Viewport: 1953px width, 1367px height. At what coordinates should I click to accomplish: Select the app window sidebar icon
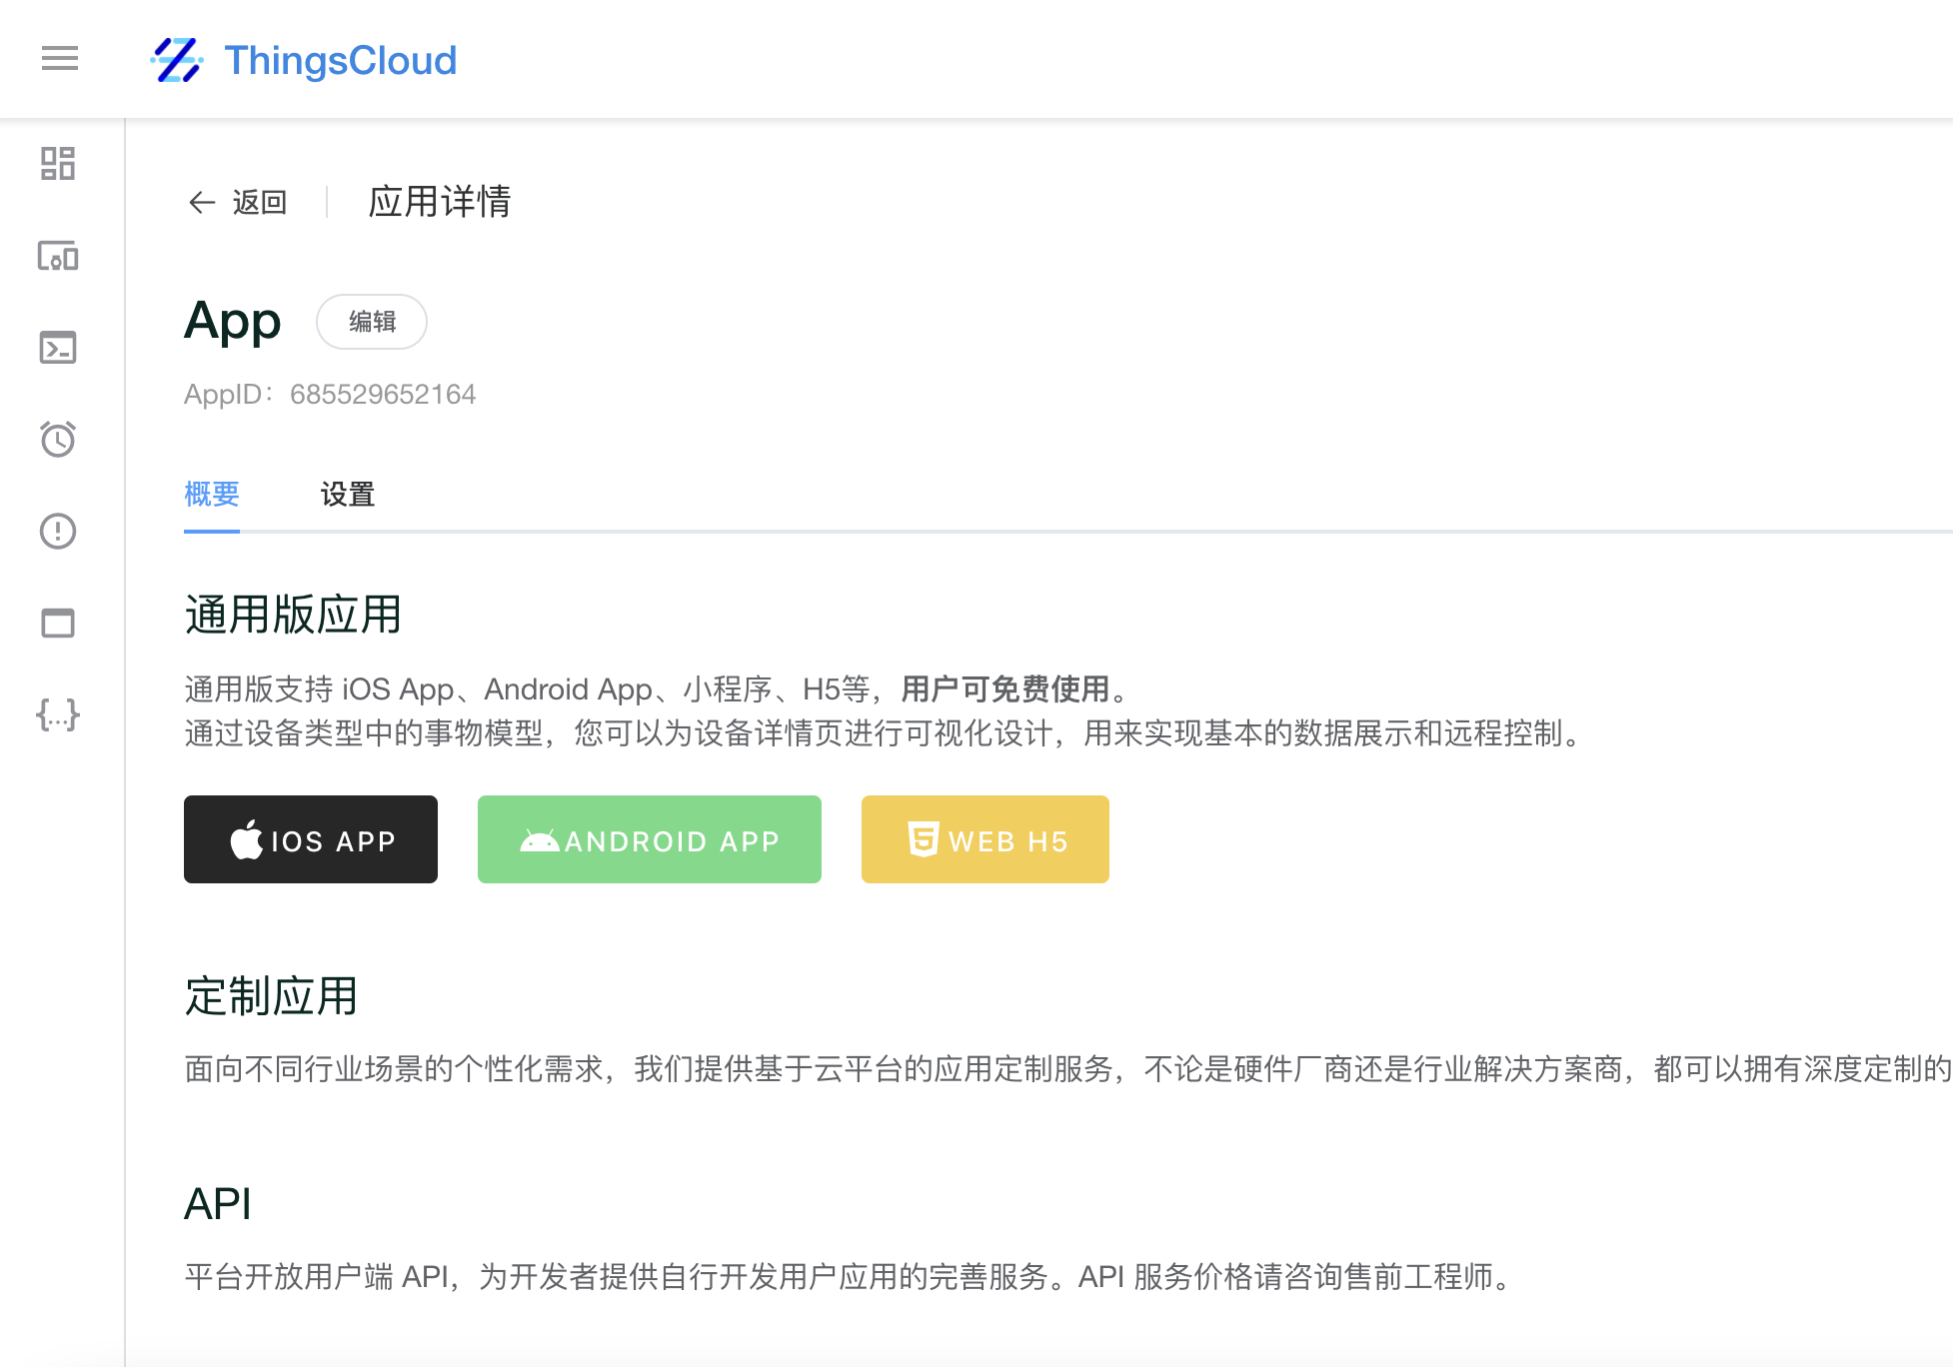click(x=57, y=623)
